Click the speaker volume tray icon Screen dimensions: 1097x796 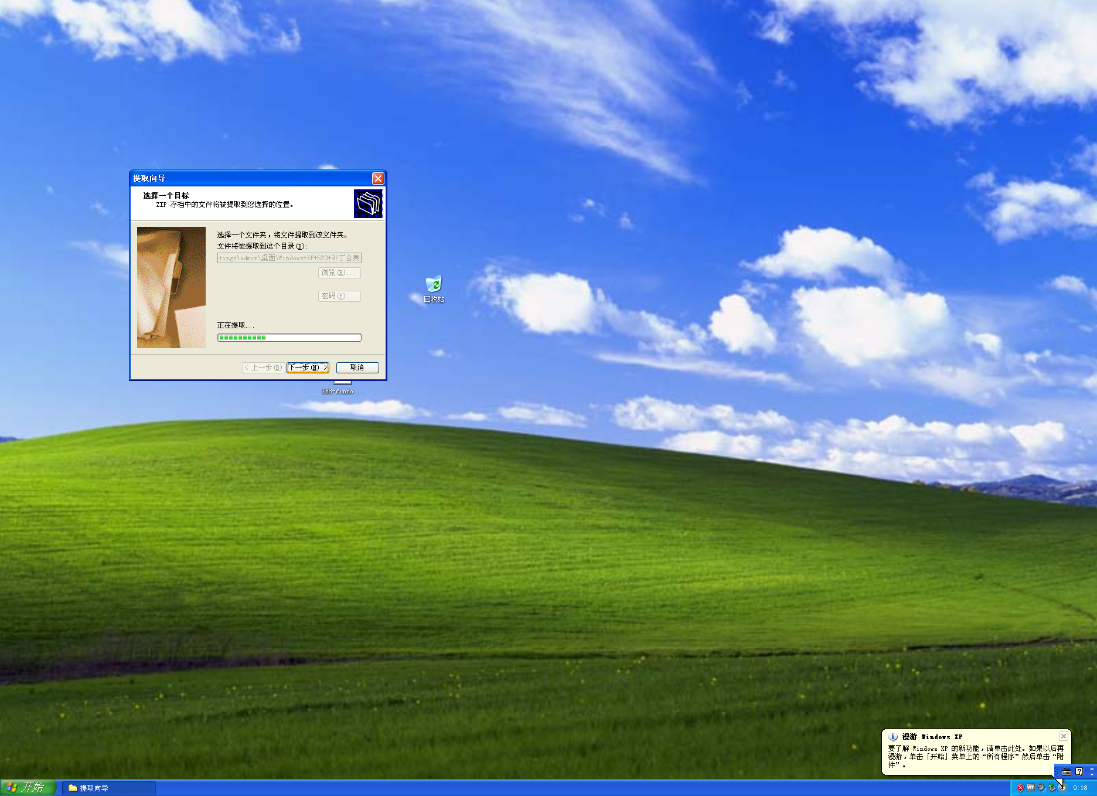coord(1041,788)
